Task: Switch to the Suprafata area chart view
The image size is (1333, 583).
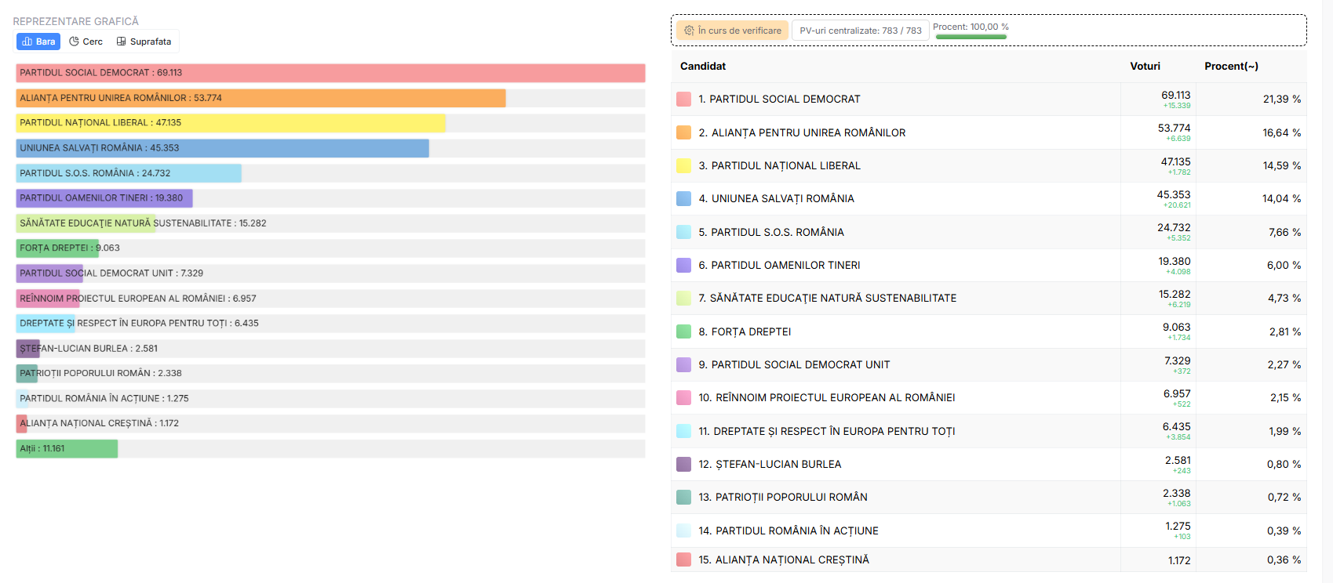Action: pyautogui.click(x=144, y=42)
